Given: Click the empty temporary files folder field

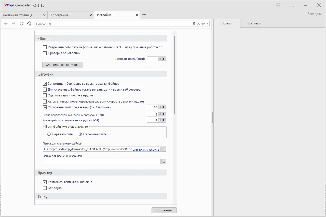Looking at the screenshot, I should [x=102, y=162].
